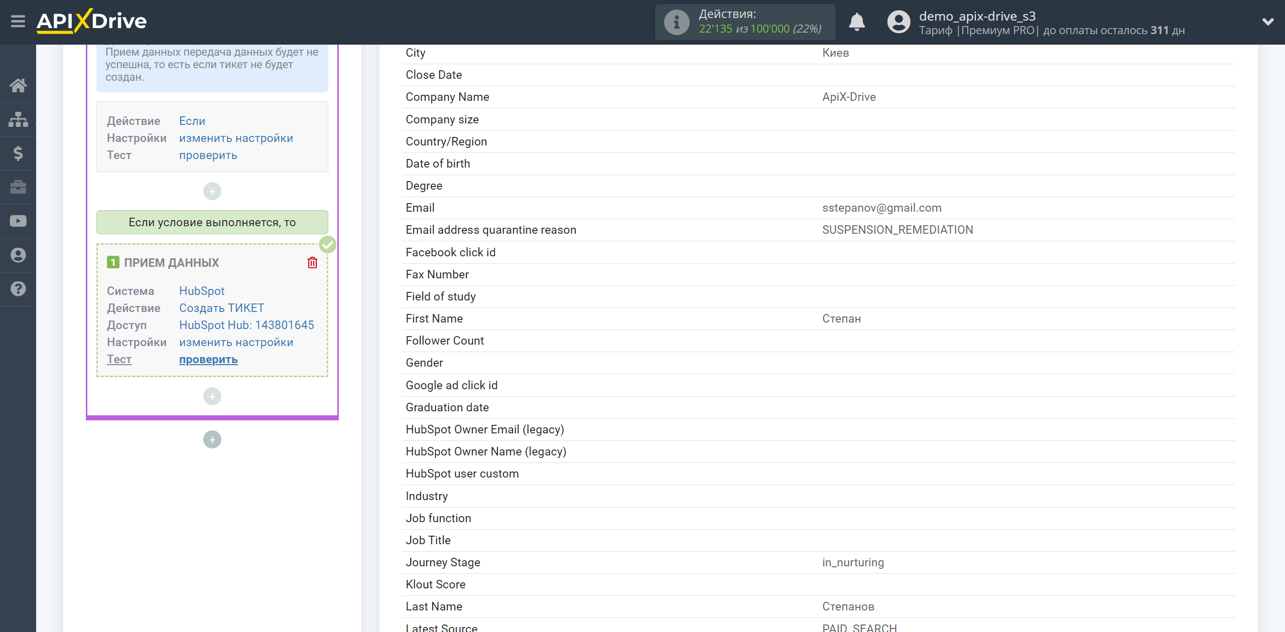Add step with plus below ПРИЕМ ДАННЫХ block
The image size is (1285, 632).
pyautogui.click(x=212, y=396)
